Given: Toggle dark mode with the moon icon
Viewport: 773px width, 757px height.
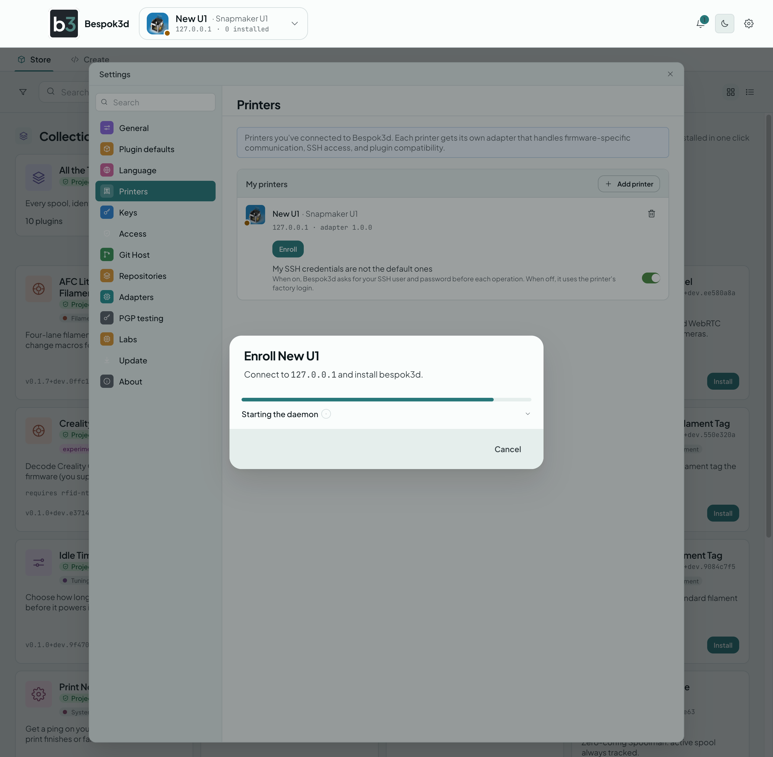Looking at the screenshot, I should click(x=724, y=24).
